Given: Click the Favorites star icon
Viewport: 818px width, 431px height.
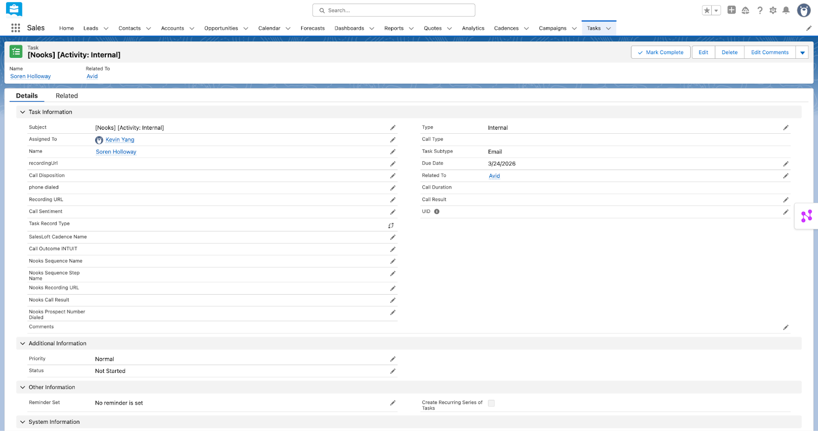Looking at the screenshot, I should pyautogui.click(x=707, y=10).
